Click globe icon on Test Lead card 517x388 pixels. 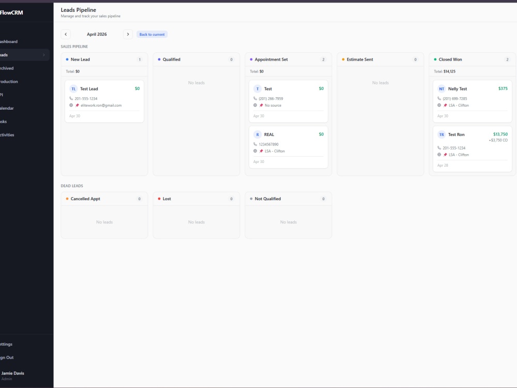coord(71,105)
